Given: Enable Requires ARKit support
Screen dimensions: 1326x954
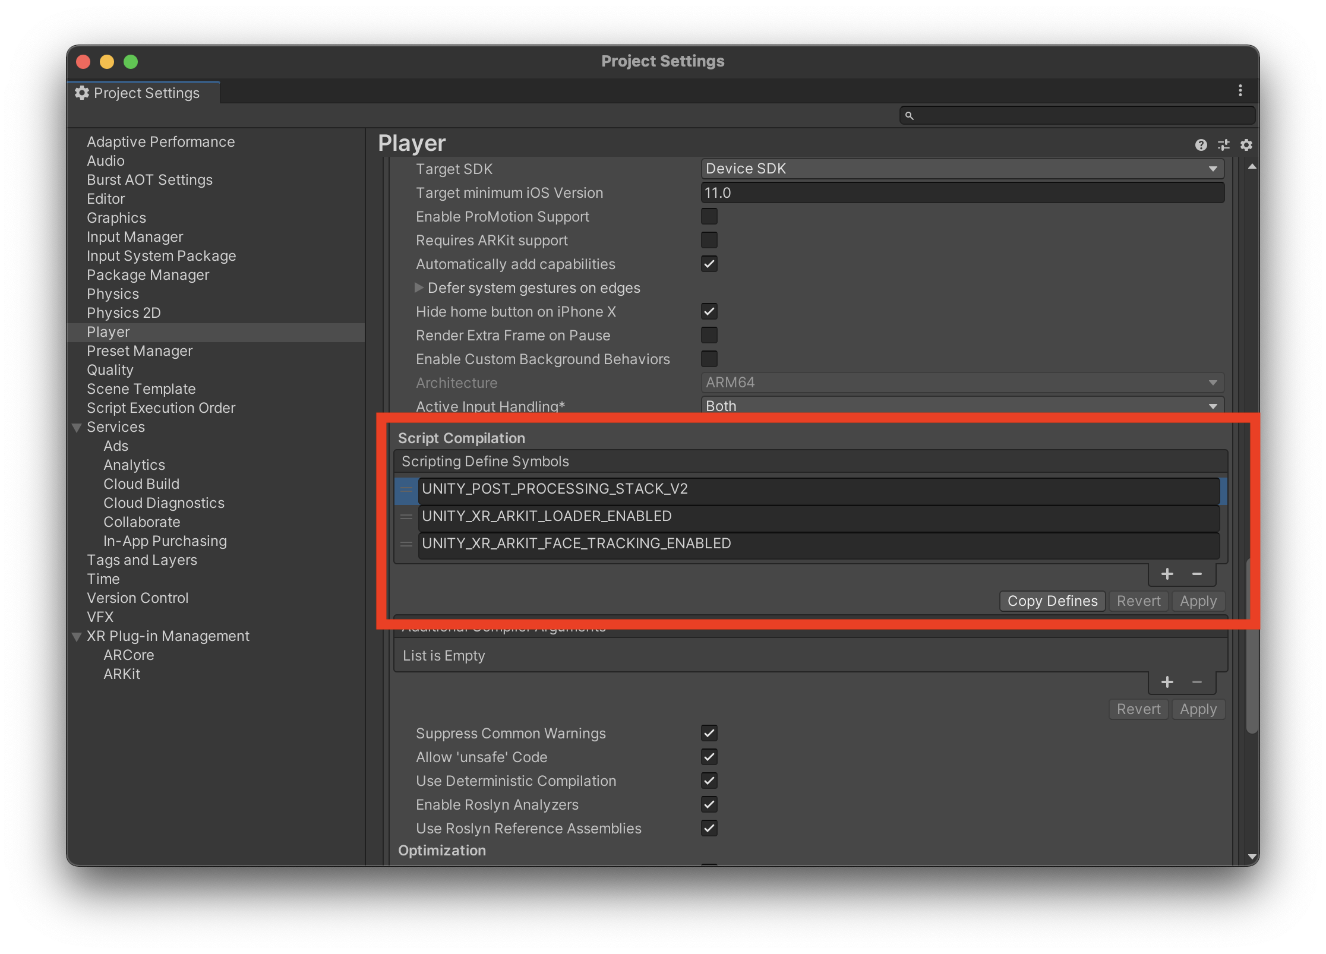Looking at the screenshot, I should pyautogui.click(x=709, y=240).
